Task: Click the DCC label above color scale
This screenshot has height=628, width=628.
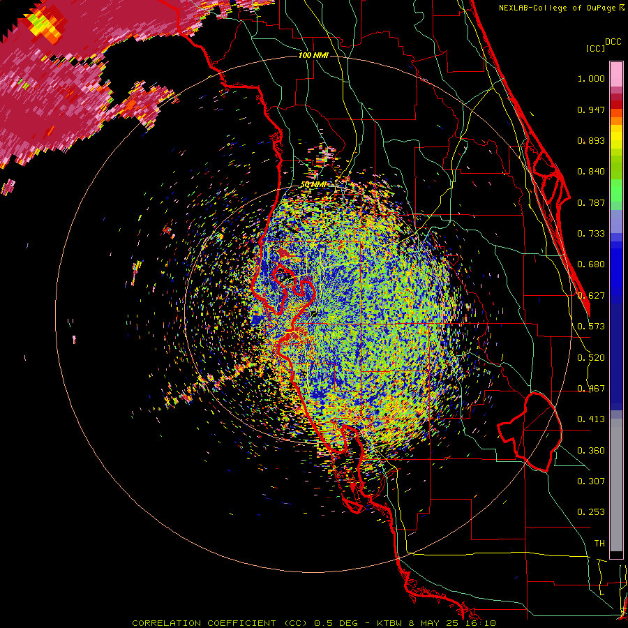Action: coord(613,42)
